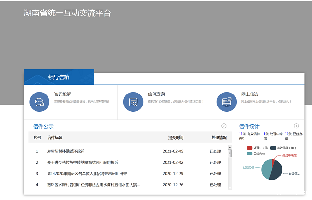Image resolution: width=312 pixels, height=200 pixels.
Task: Click the 网上信访 monitor icon
Action: pyautogui.click(x=227, y=101)
